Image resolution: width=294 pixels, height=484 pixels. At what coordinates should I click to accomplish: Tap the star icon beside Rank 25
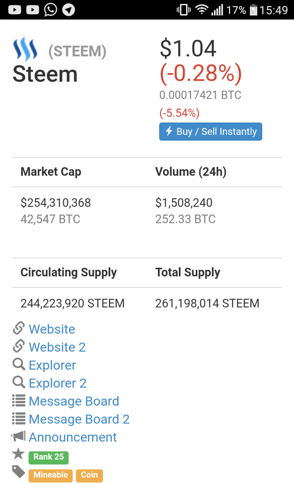pyautogui.click(x=18, y=455)
